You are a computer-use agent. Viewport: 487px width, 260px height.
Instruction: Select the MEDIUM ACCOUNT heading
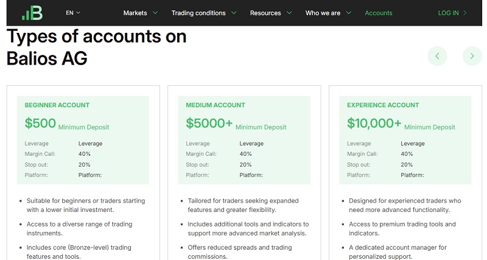click(215, 105)
